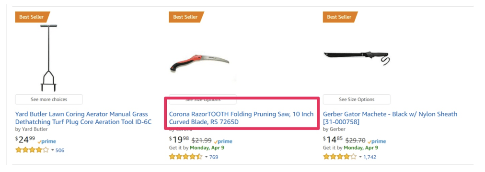
Task: Open Gerber Gator Machete title link
Action: 390,118
